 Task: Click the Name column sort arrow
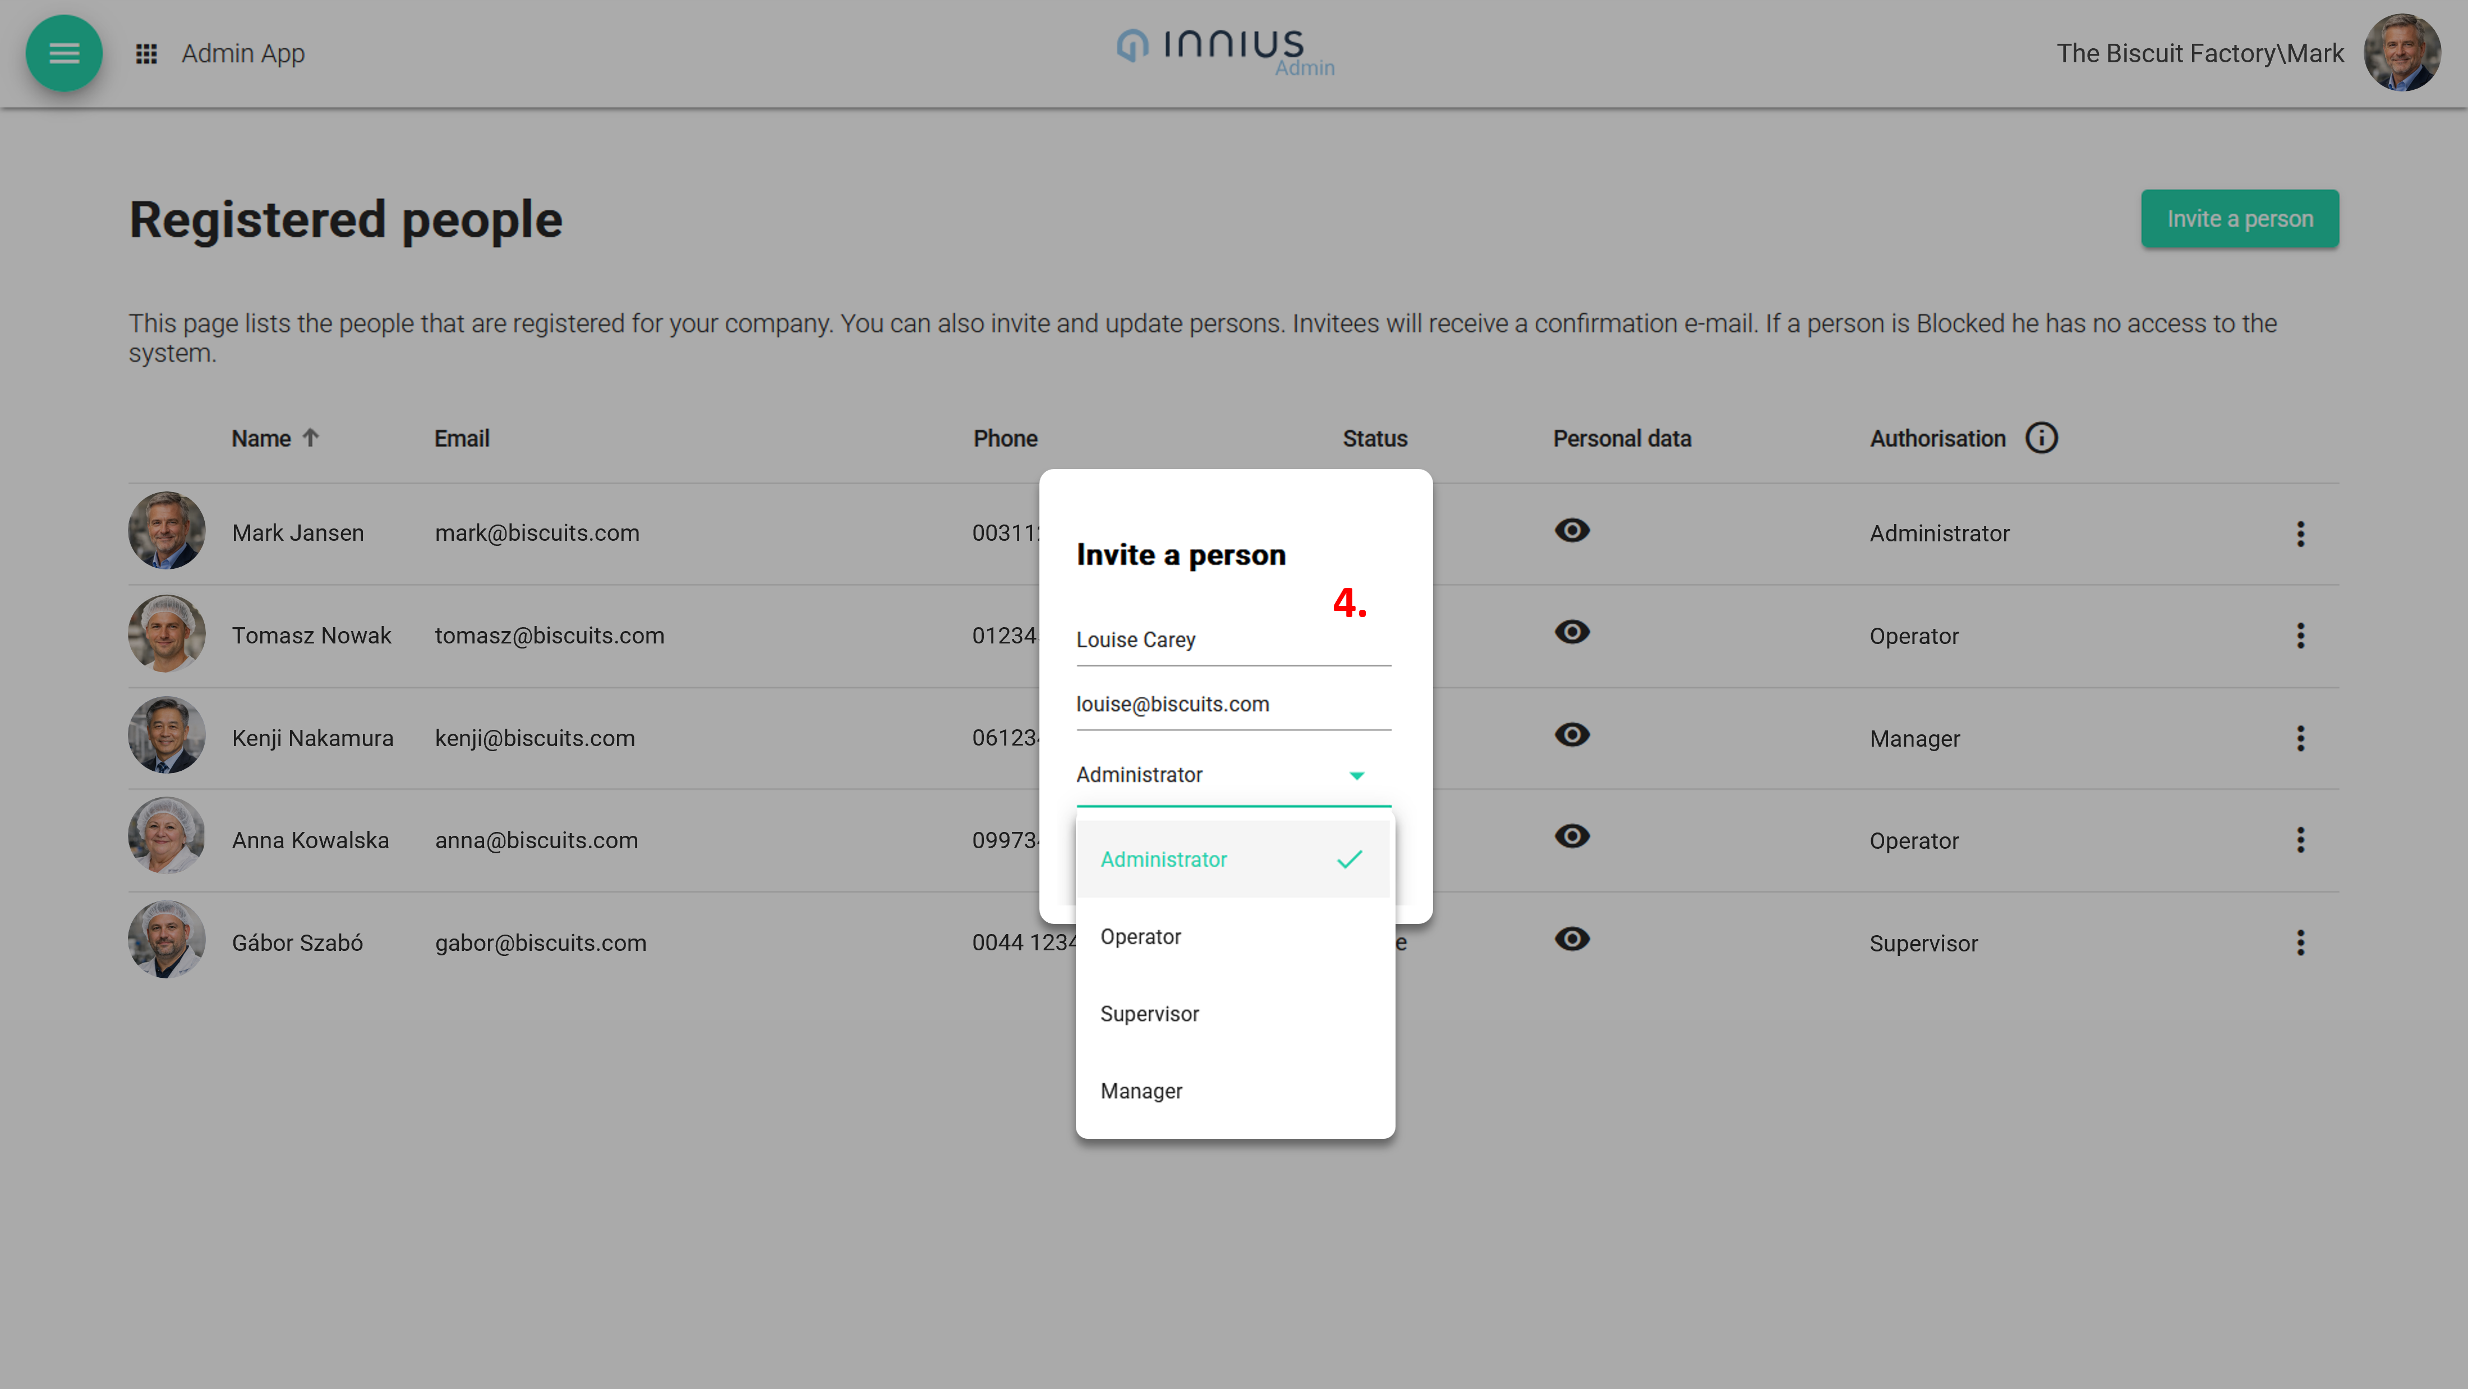point(310,438)
